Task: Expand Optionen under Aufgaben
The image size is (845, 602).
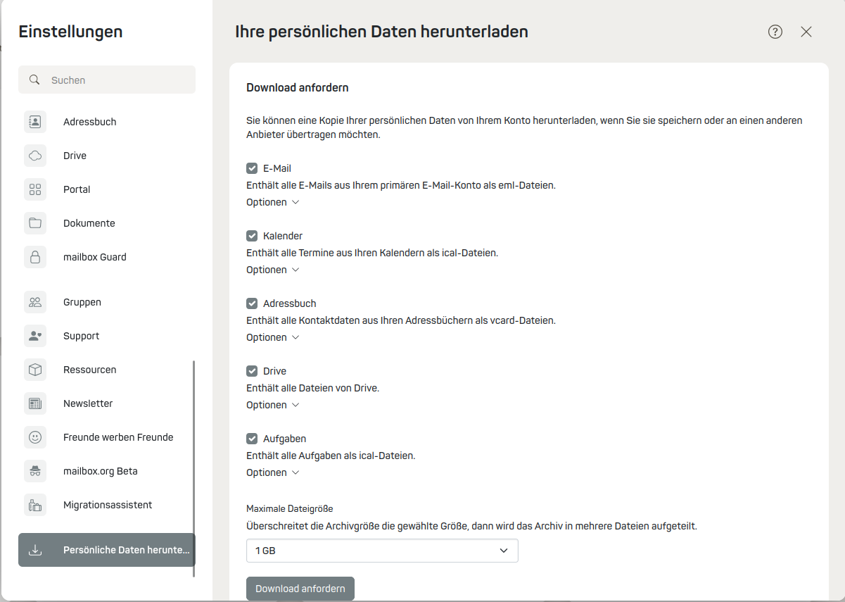Action: [x=273, y=472]
